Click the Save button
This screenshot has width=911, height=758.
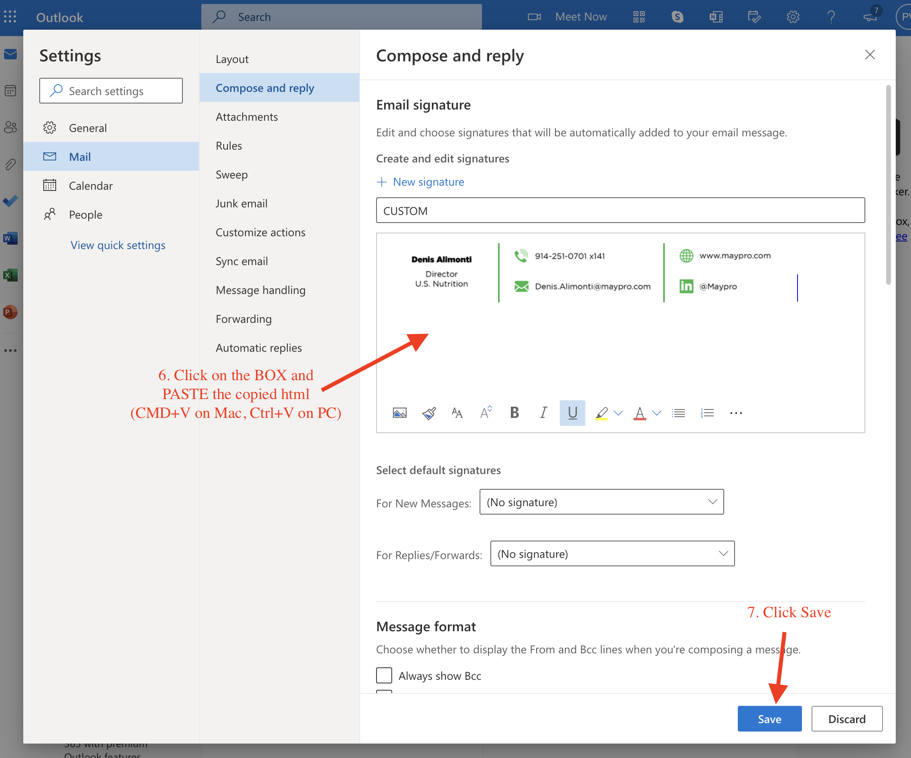click(769, 719)
